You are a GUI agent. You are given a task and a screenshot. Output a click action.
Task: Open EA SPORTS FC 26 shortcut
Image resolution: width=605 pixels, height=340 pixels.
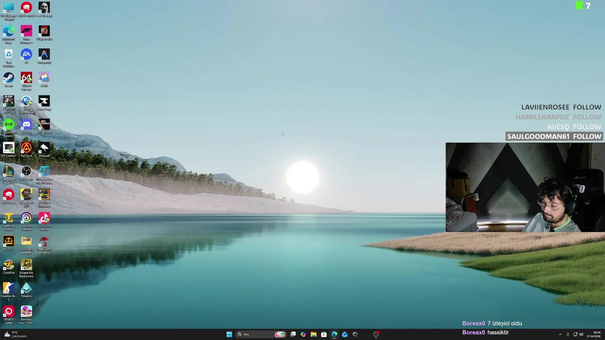point(9,105)
